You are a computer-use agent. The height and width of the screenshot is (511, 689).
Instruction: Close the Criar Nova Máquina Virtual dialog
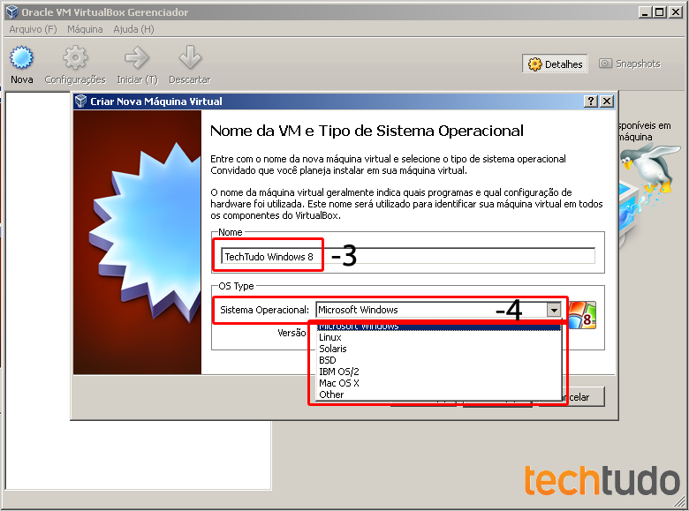pos(607,101)
